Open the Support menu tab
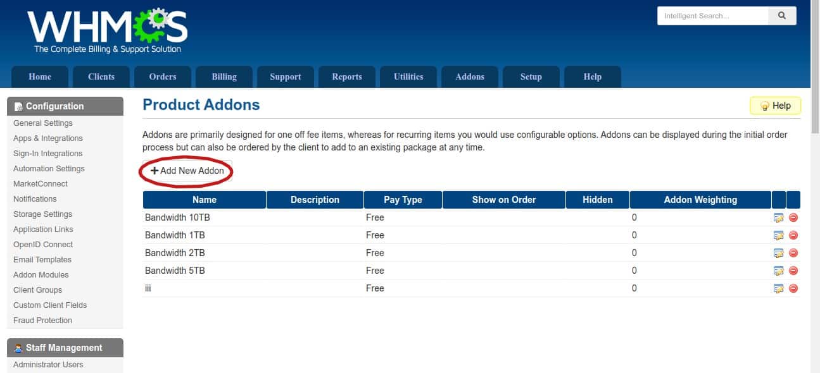This screenshot has height=373, width=820. [286, 76]
